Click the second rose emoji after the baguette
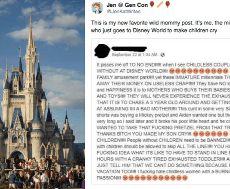The width and height of the screenshot is (230, 189). 168,5
